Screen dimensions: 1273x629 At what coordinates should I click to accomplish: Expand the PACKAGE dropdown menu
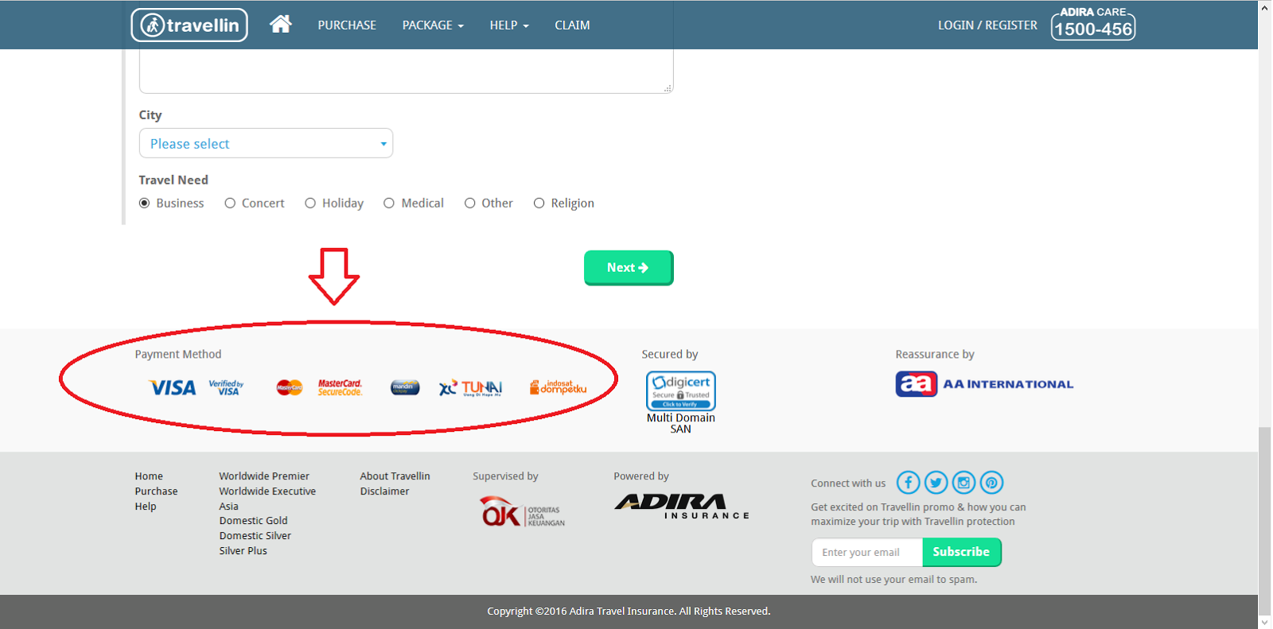click(433, 25)
